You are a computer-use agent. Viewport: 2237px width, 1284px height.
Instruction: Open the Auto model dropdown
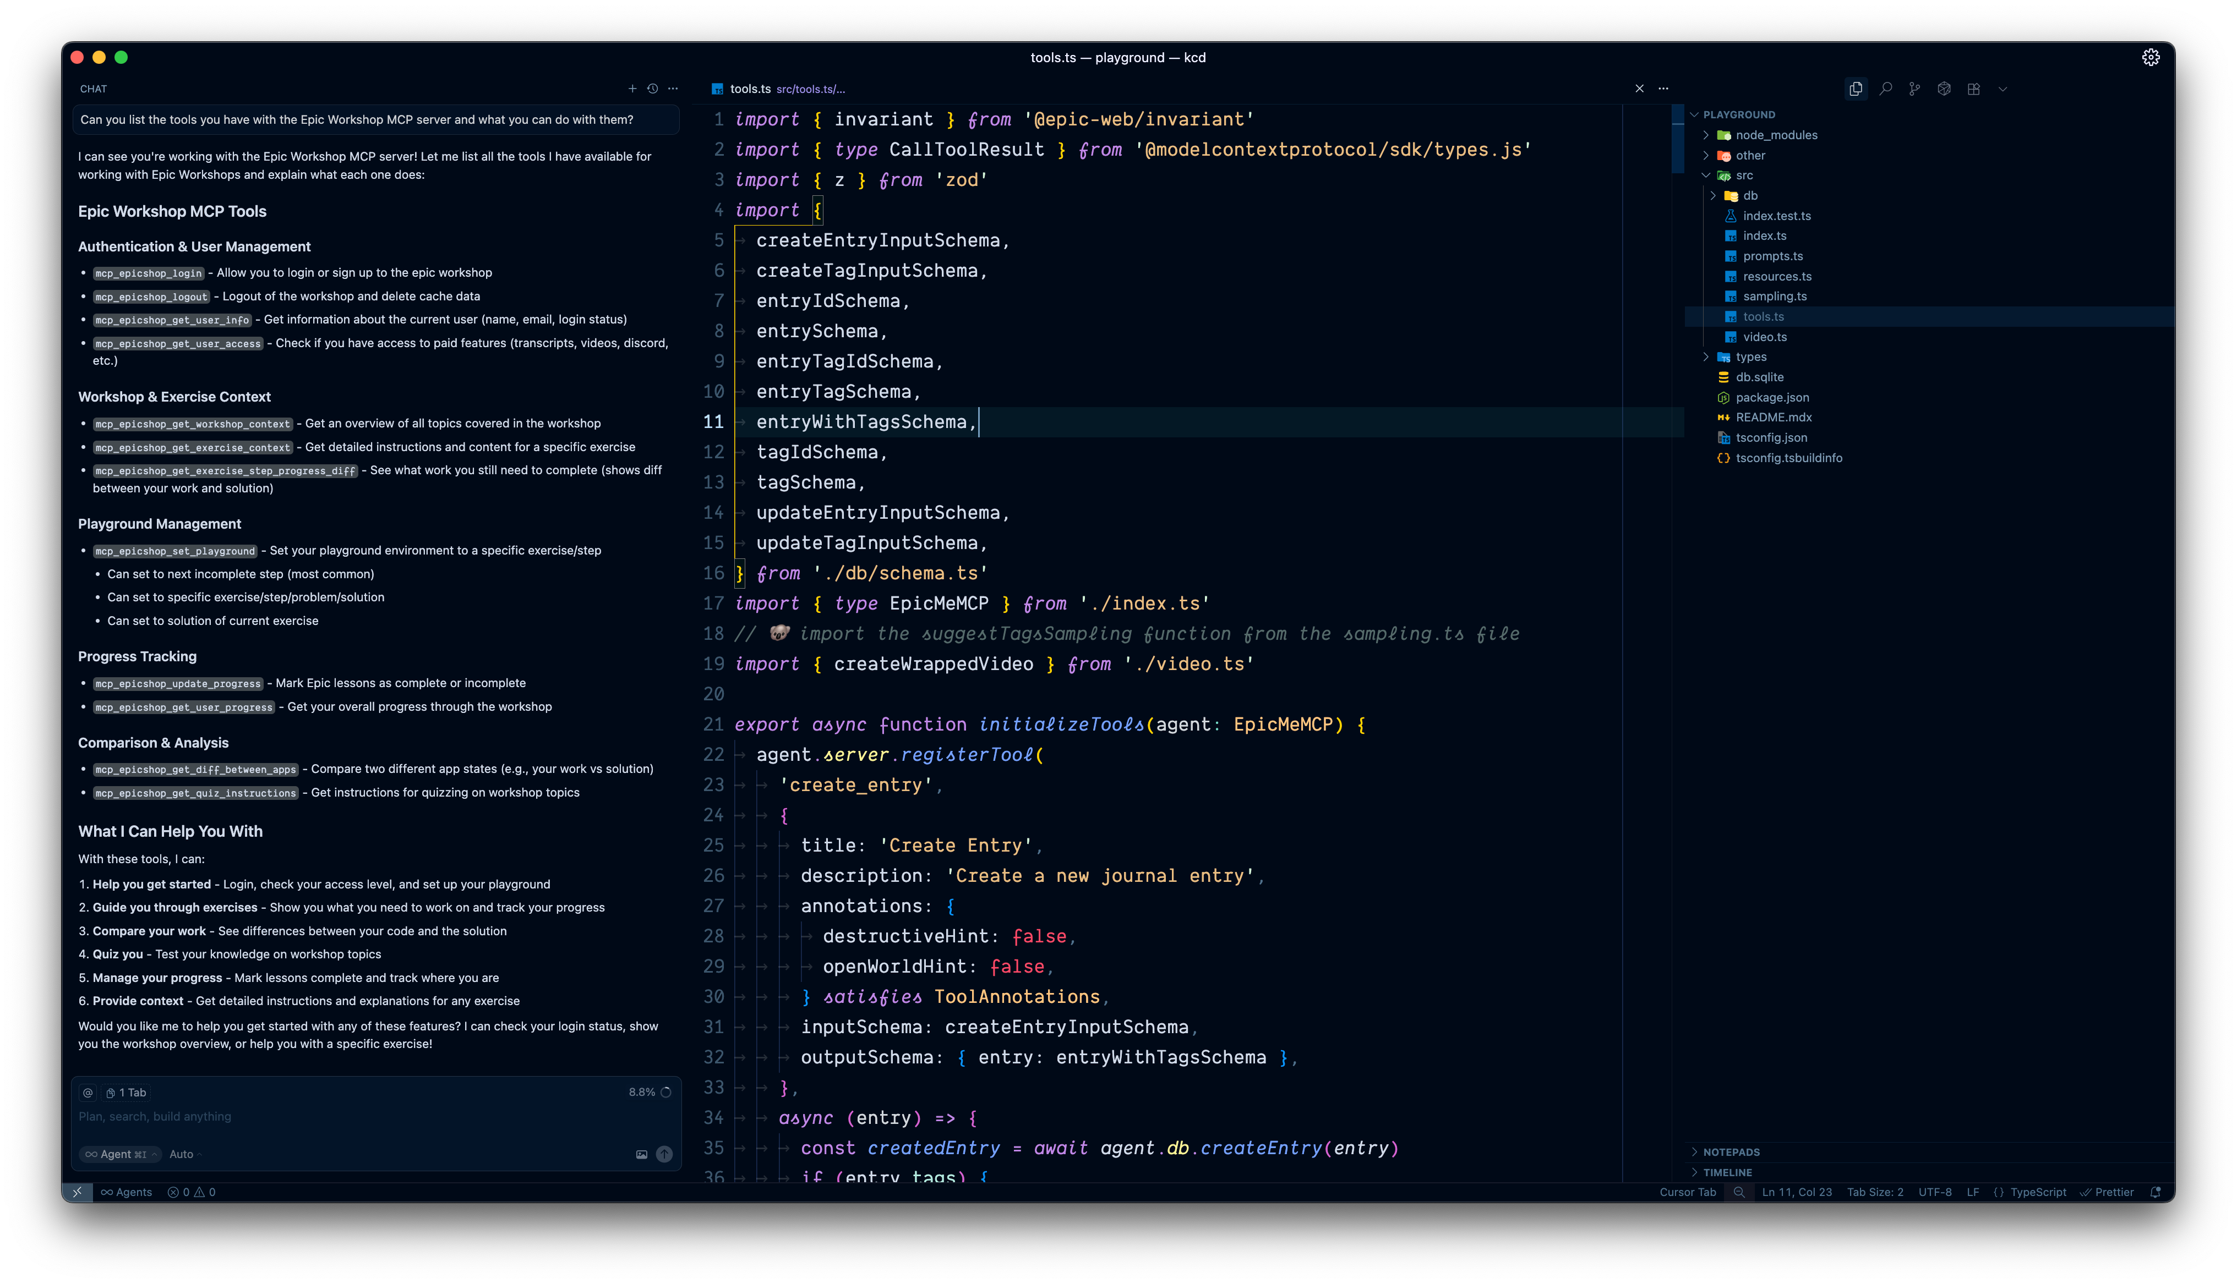pos(185,1154)
